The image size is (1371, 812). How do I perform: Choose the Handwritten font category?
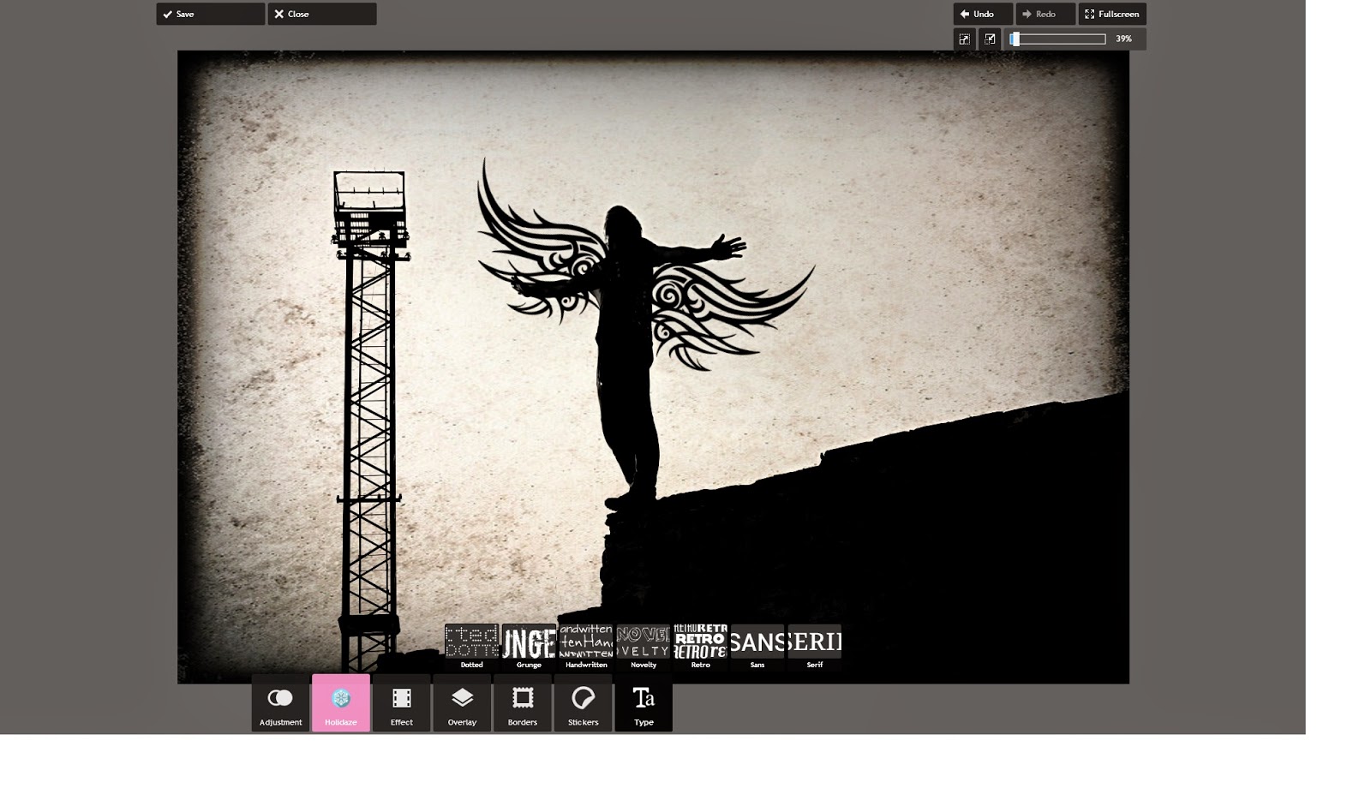point(586,647)
